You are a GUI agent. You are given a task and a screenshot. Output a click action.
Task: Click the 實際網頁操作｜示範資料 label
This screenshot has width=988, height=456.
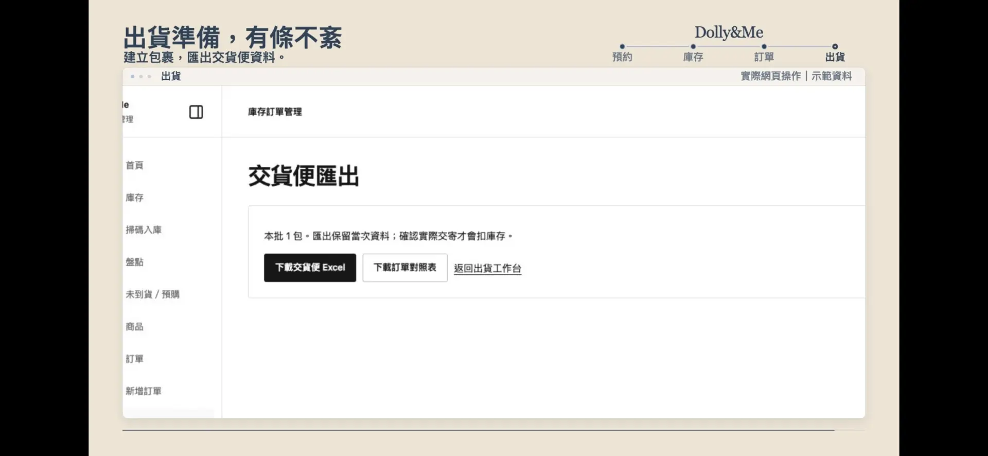click(x=796, y=76)
